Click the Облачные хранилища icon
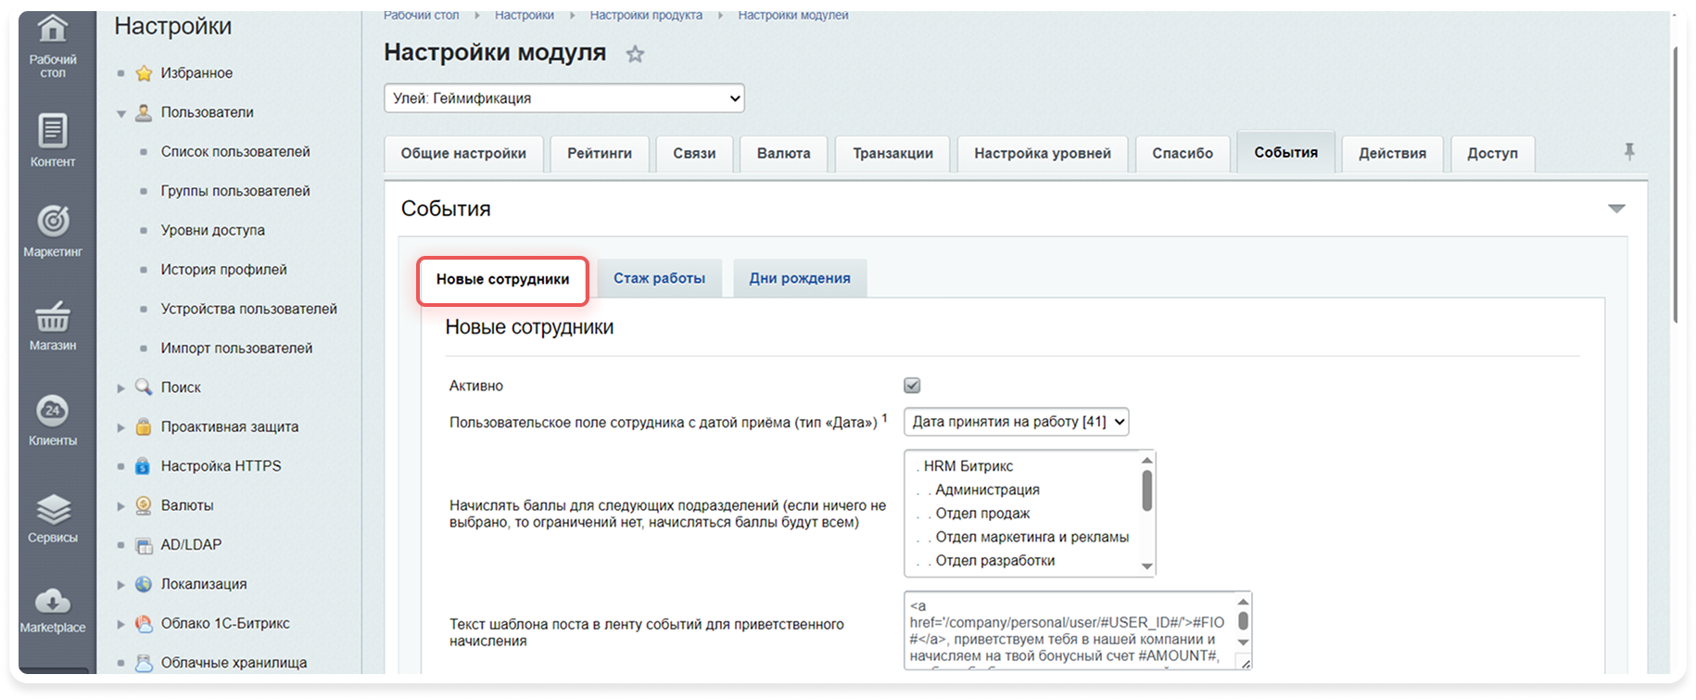The image size is (1696, 700). 144,663
